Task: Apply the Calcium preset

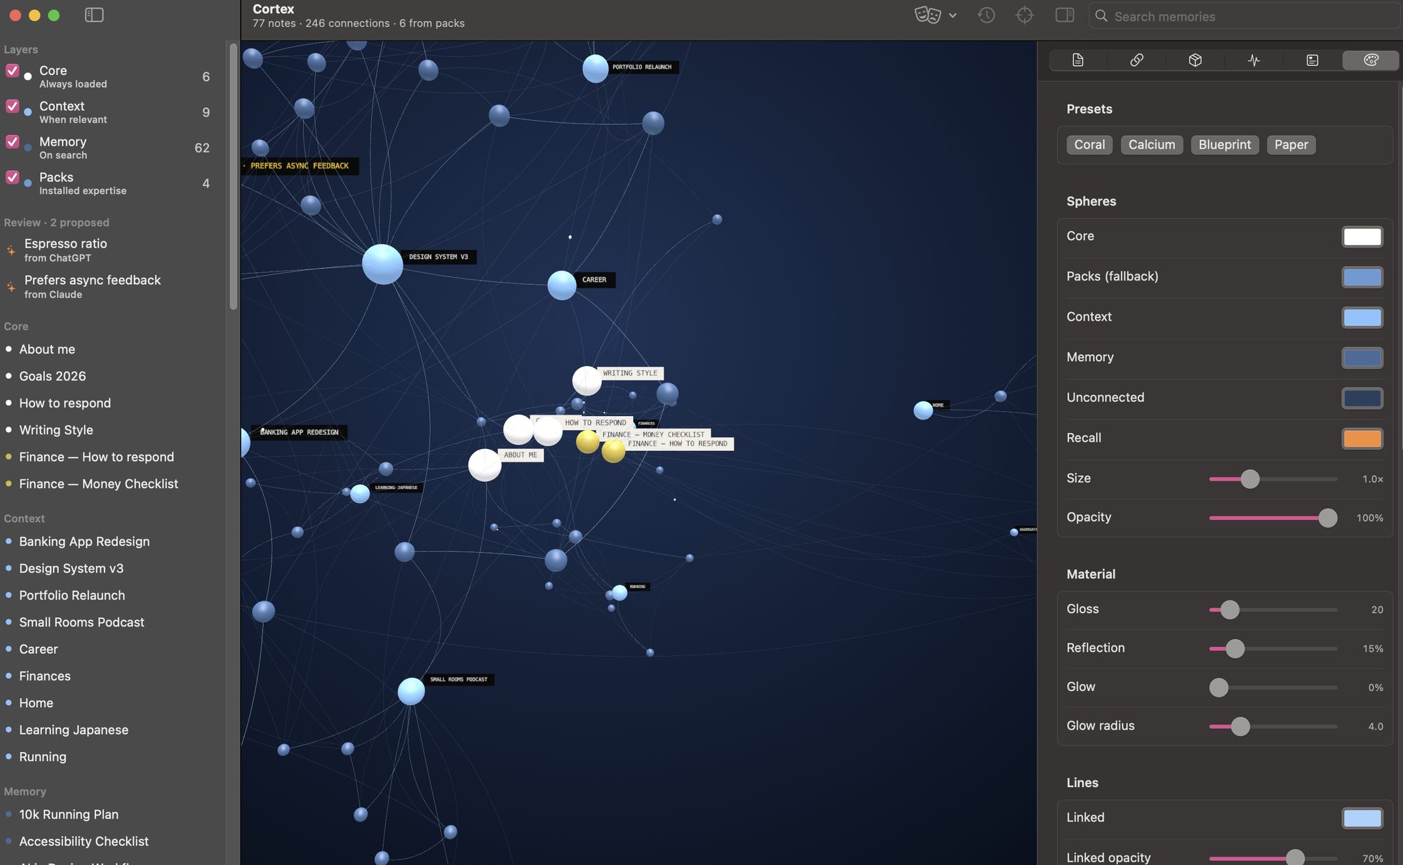Action: (x=1152, y=145)
